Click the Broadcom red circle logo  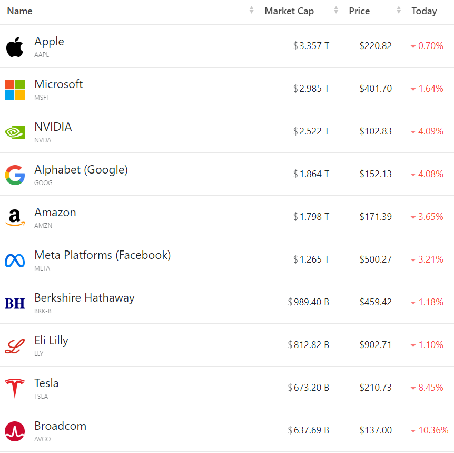(x=15, y=431)
